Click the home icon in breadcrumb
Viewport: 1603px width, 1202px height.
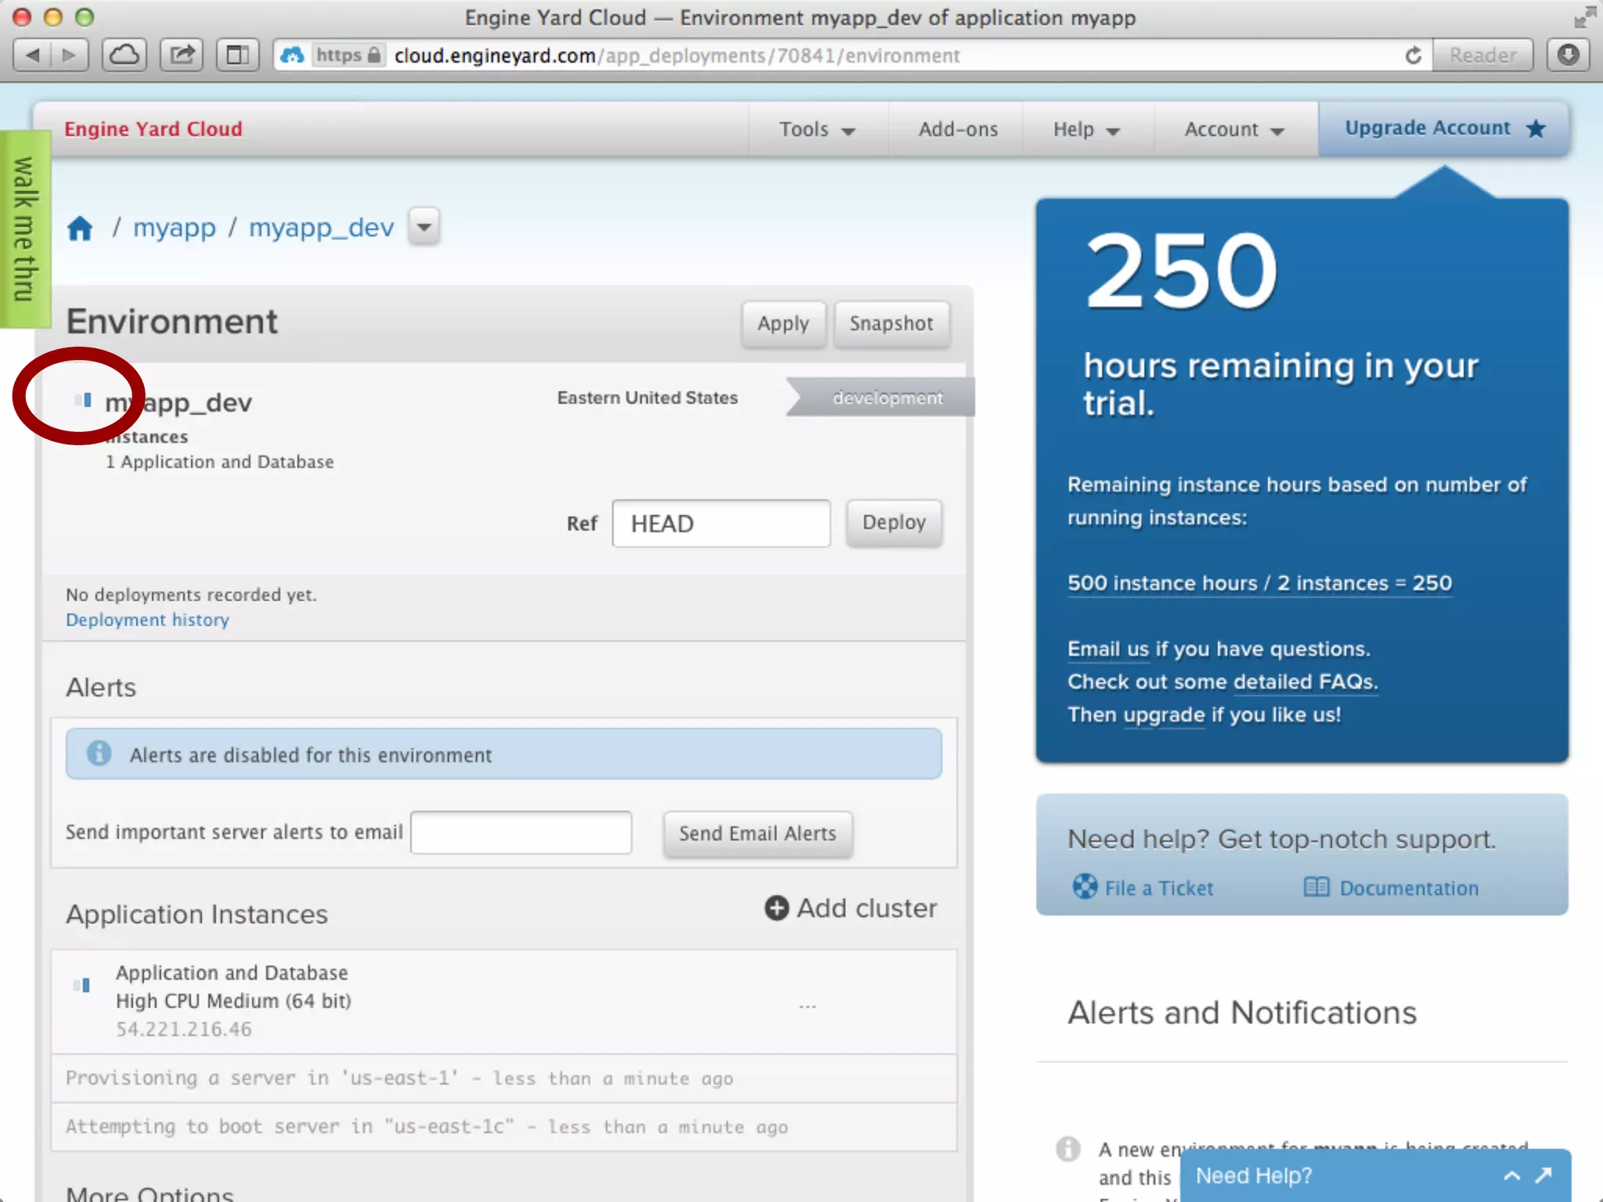[x=80, y=229]
